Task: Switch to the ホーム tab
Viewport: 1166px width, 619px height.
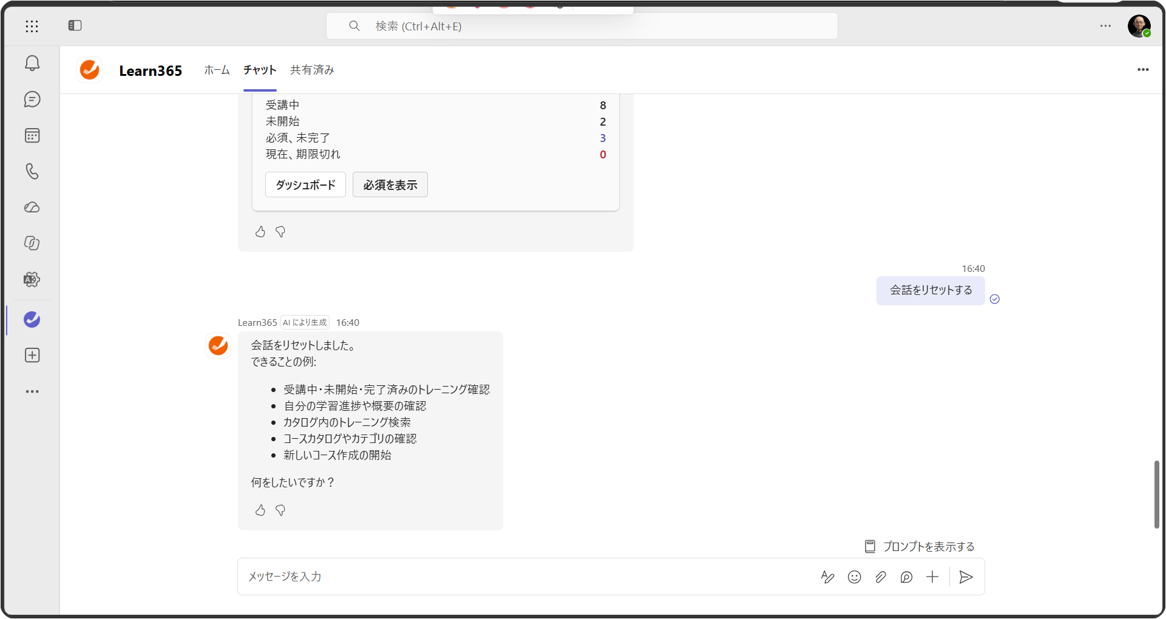Action: (217, 70)
